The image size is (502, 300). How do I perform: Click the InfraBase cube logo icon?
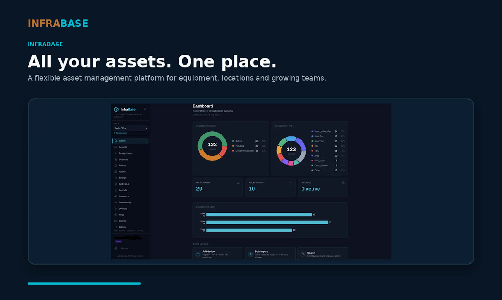pyautogui.click(x=116, y=109)
